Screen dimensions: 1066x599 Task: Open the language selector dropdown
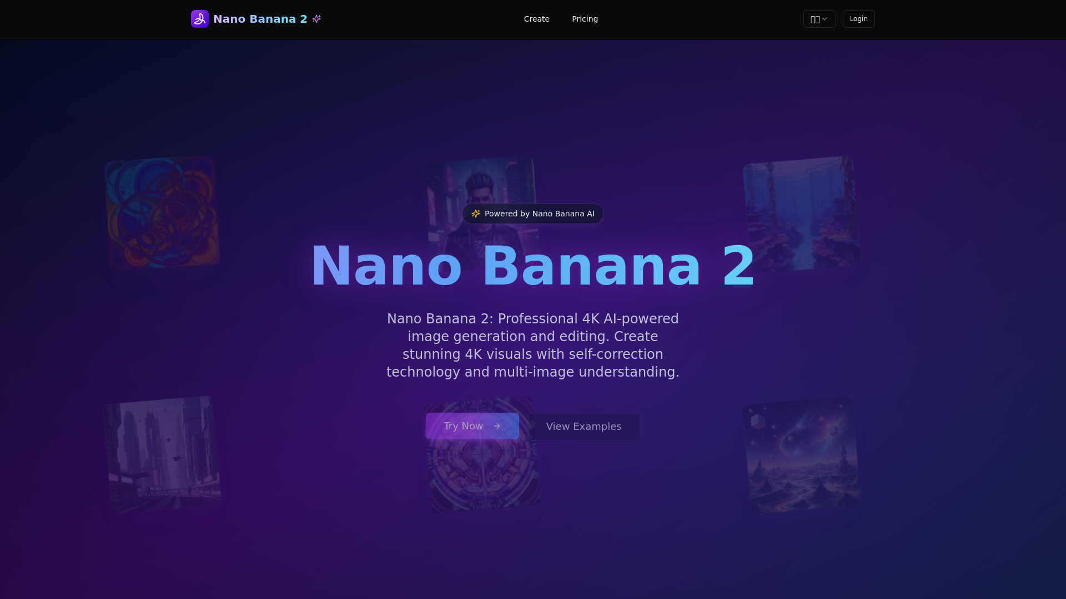(x=819, y=19)
